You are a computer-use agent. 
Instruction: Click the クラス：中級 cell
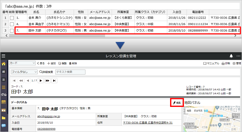(151, 24)
